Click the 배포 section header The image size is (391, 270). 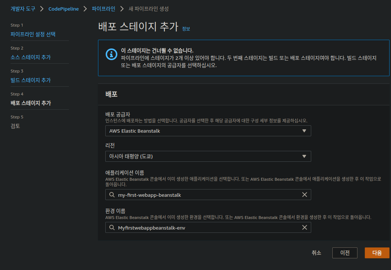[x=112, y=94]
